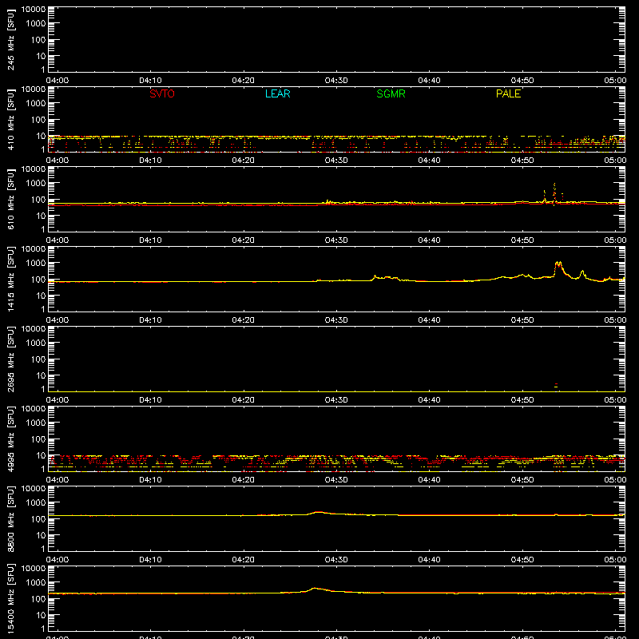Click the 1000 tick label of 610 MHz panel

coord(35,184)
